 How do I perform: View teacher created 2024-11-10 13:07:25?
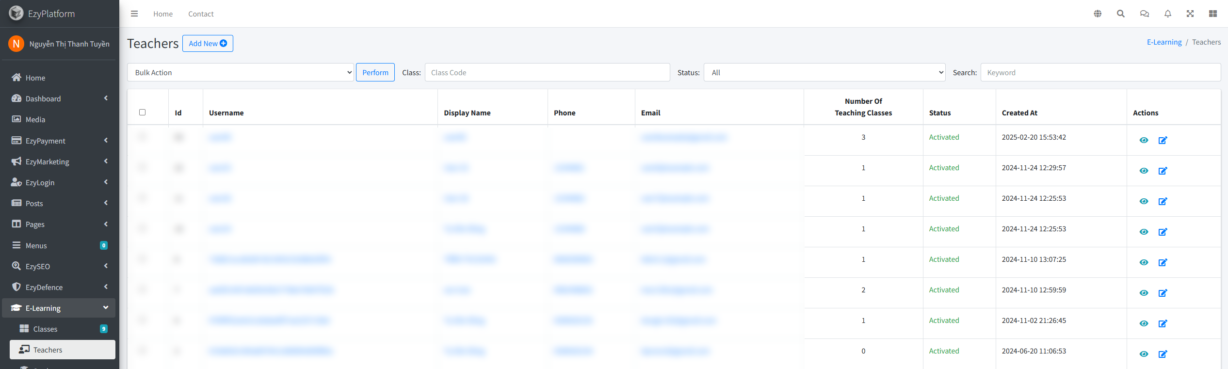1144,262
